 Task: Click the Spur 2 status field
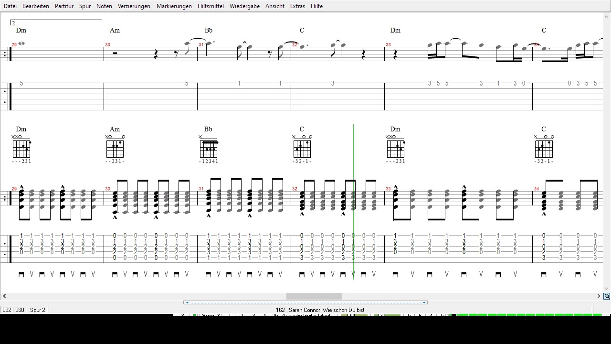(38, 310)
